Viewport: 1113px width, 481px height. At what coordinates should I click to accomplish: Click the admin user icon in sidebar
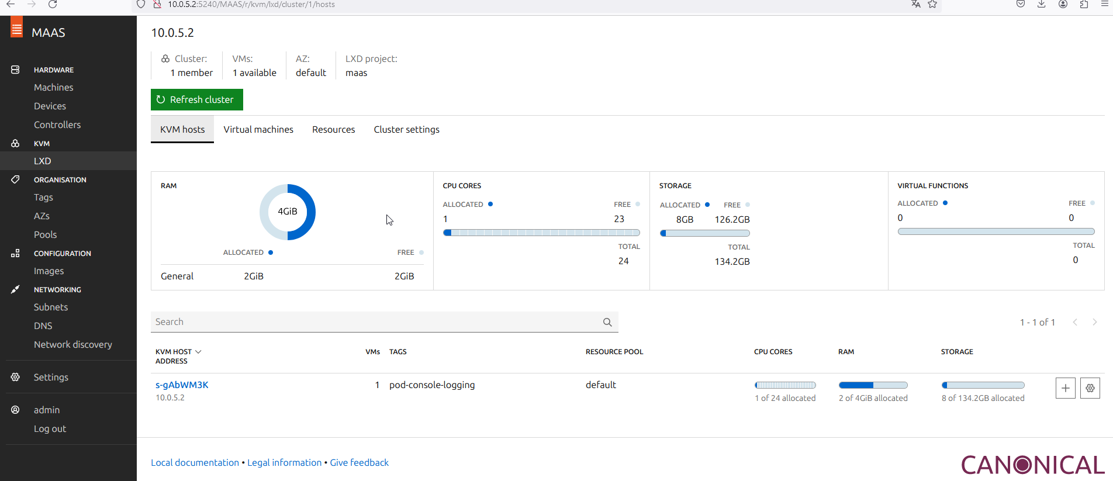(15, 410)
